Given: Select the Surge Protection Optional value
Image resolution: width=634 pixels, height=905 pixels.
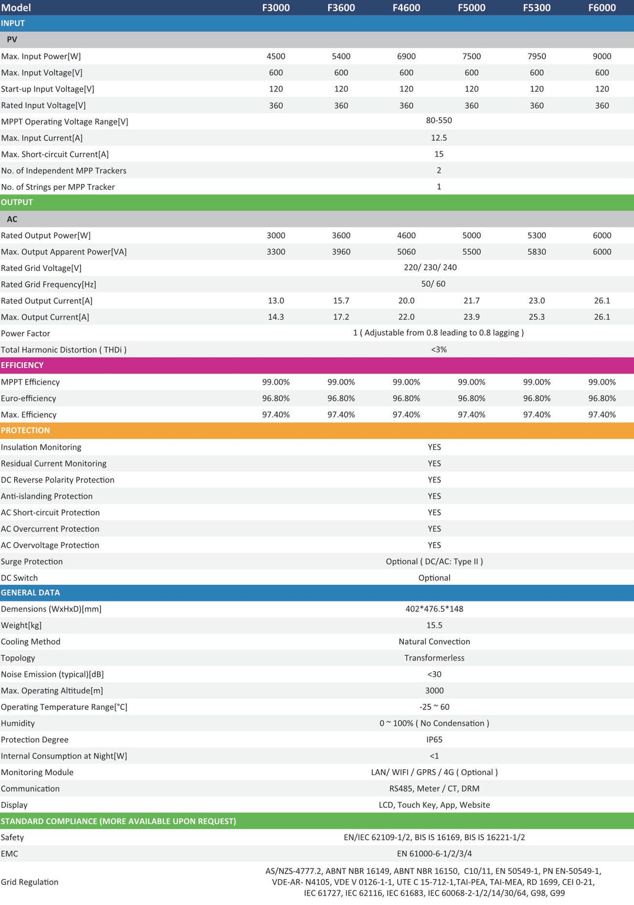Looking at the screenshot, I should [x=434, y=562].
